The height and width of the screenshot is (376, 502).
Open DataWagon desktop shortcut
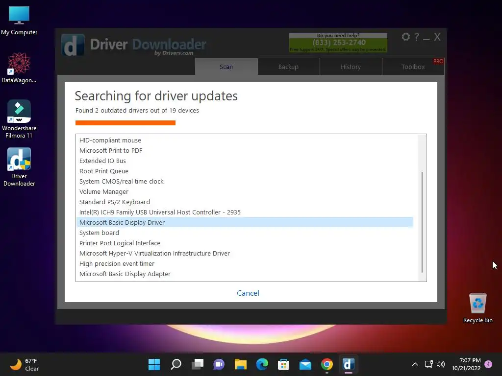(19, 68)
